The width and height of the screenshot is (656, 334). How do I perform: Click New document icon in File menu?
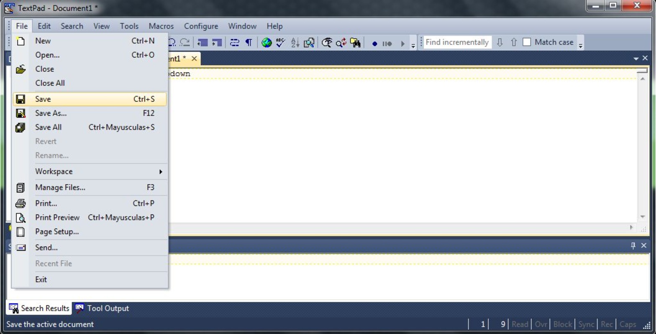20,41
